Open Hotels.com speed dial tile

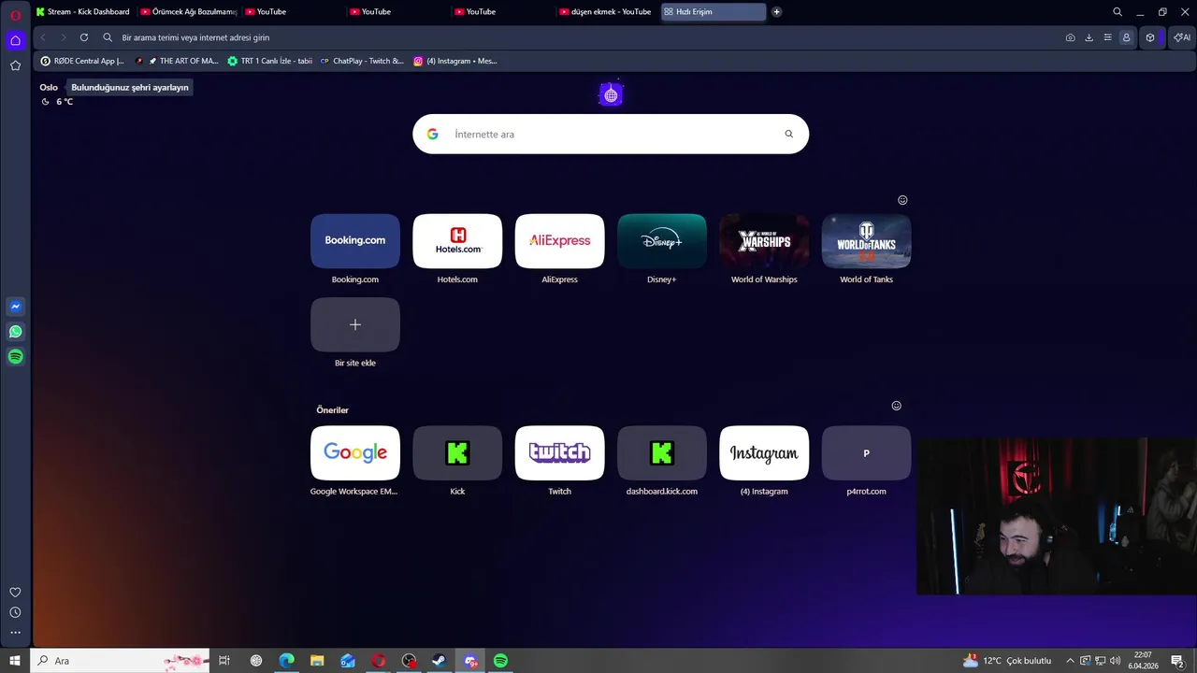457,241
